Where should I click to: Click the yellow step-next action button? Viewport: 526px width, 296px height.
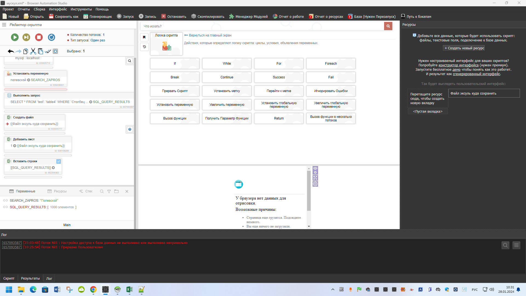(x=26, y=37)
